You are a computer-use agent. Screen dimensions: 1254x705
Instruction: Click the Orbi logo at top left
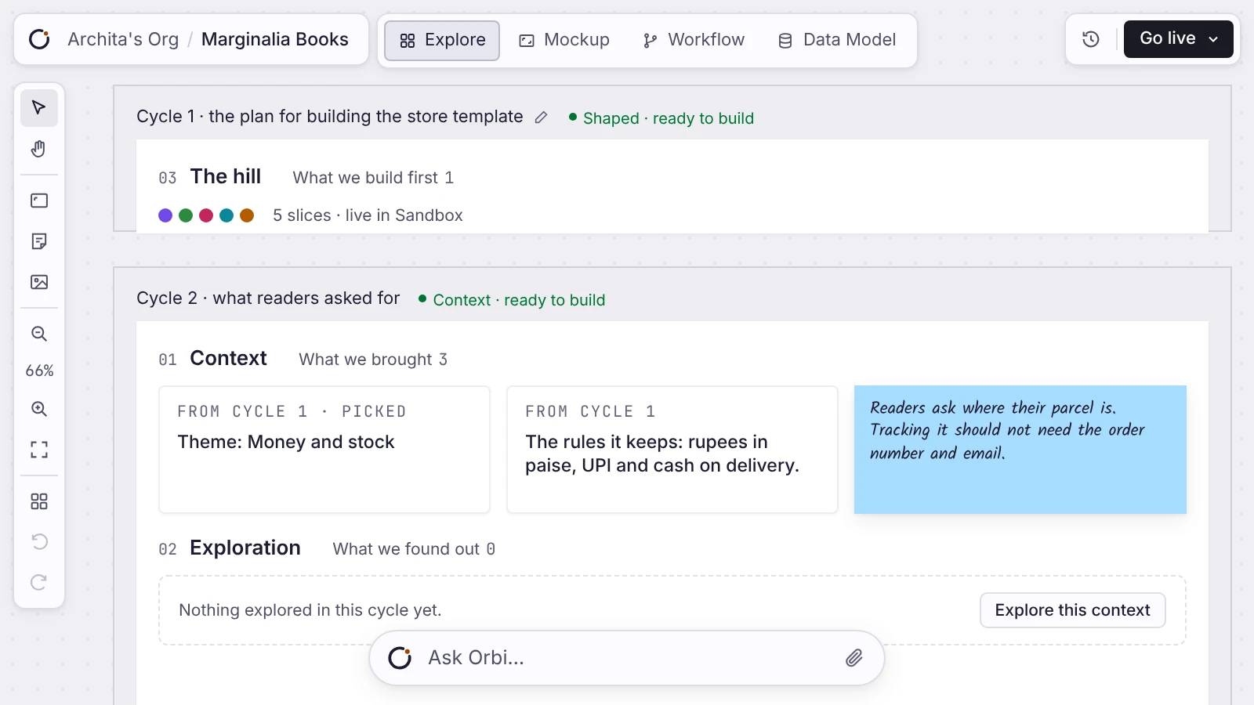pos(39,39)
